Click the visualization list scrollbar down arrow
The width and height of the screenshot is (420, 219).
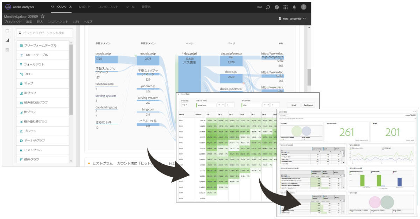pos(71,161)
